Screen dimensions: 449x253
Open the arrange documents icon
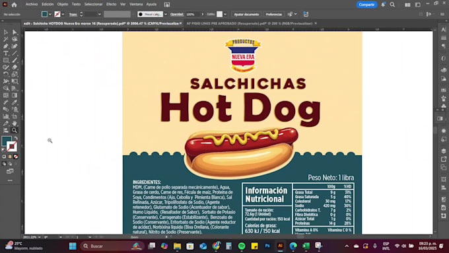pos(407,5)
